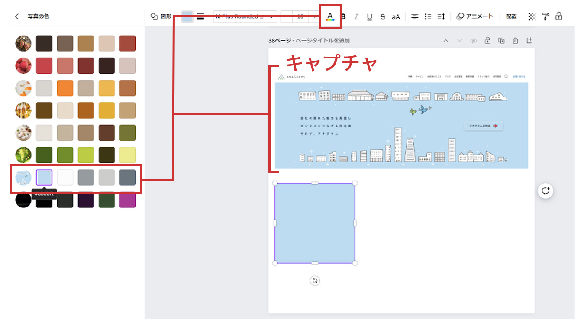Click the text alignment icon
Viewport: 584px width, 323px height.
coord(415,17)
